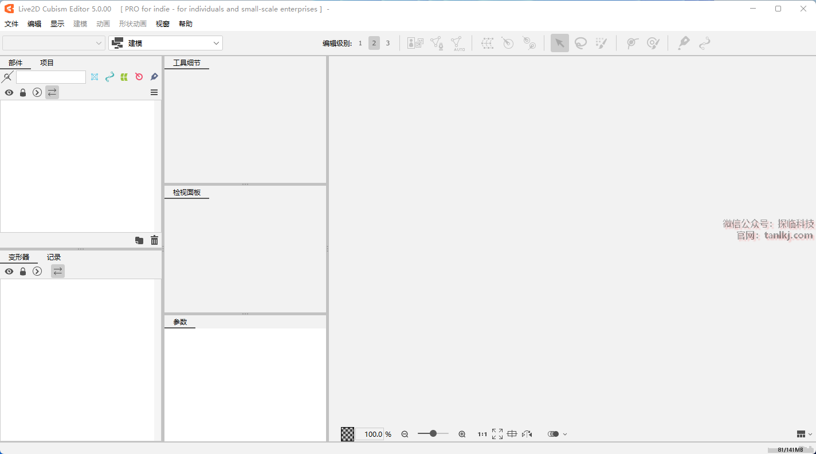
Task: Toggle visibility eye in deformer panel
Action: coord(9,271)
